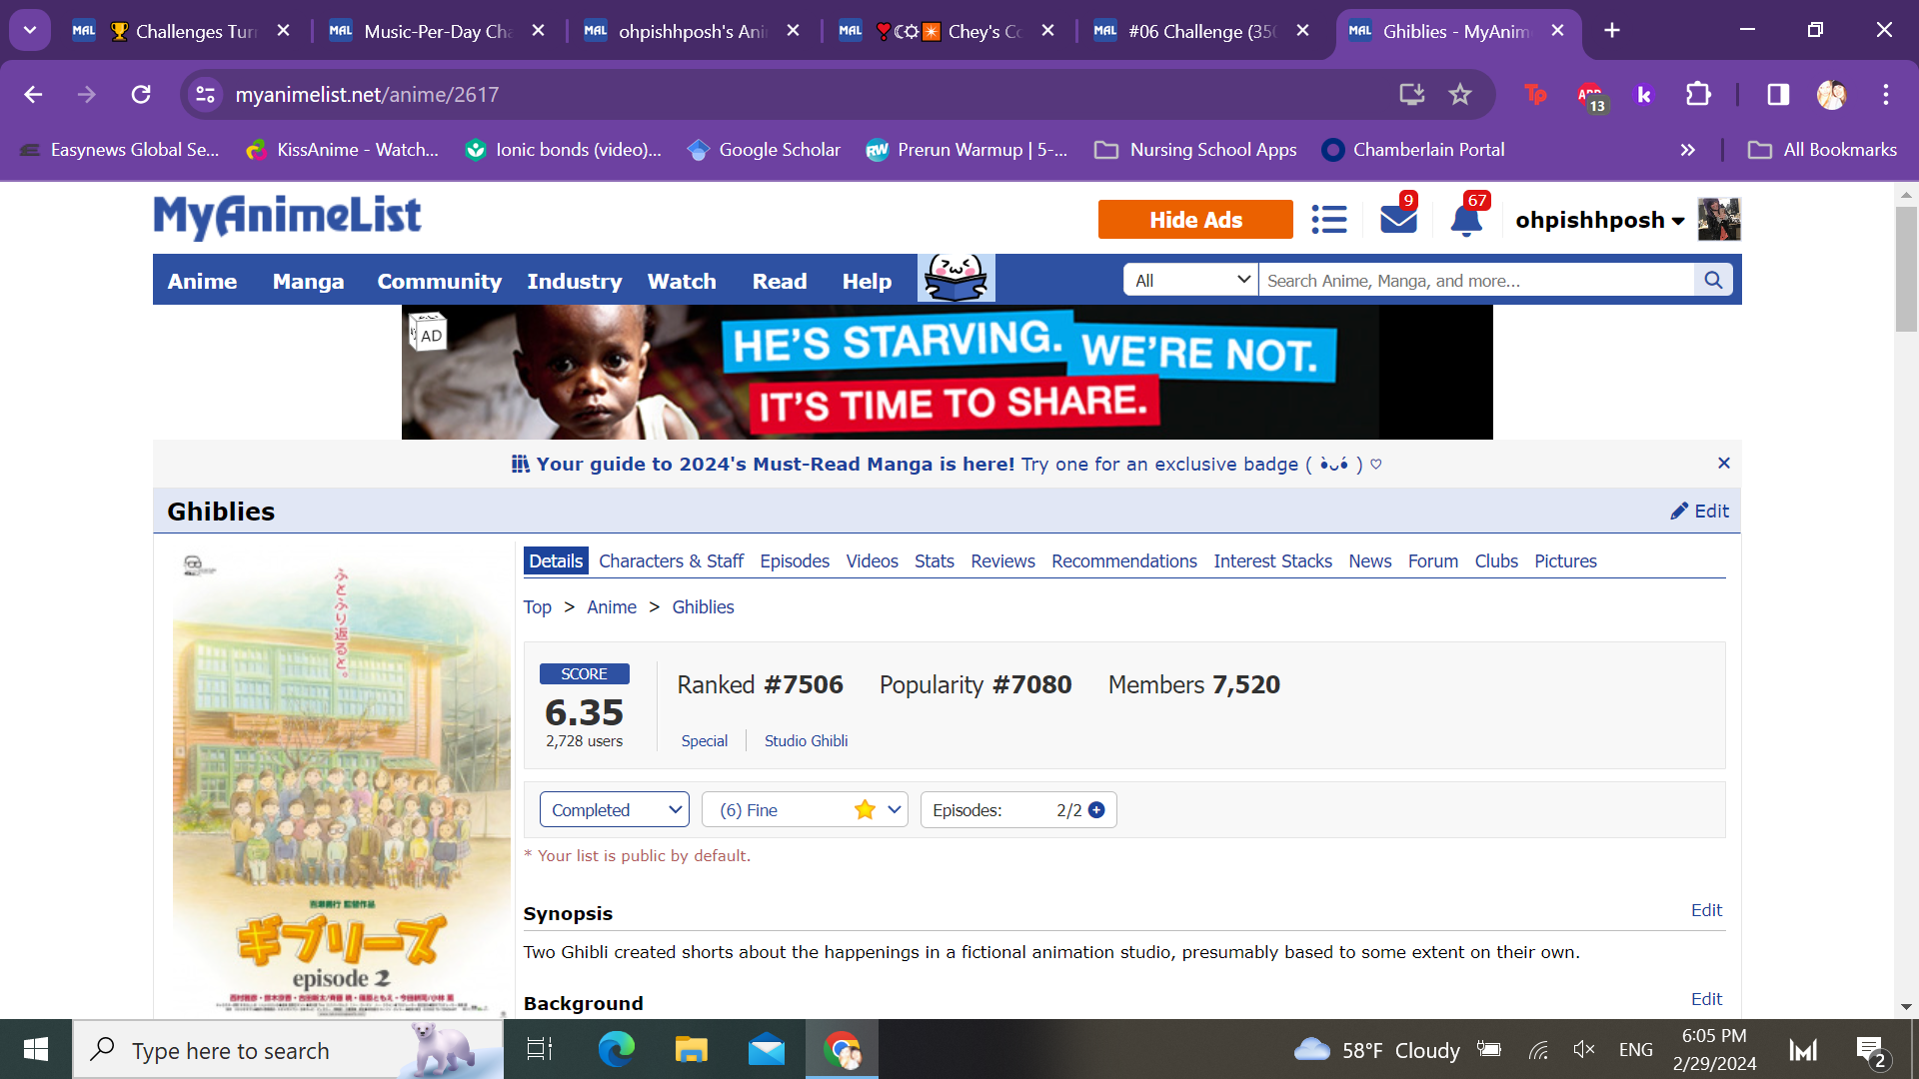Viewport: 1919px width, 1079px height.
Task: Open the messages envelope icon
Action: 1398,219
